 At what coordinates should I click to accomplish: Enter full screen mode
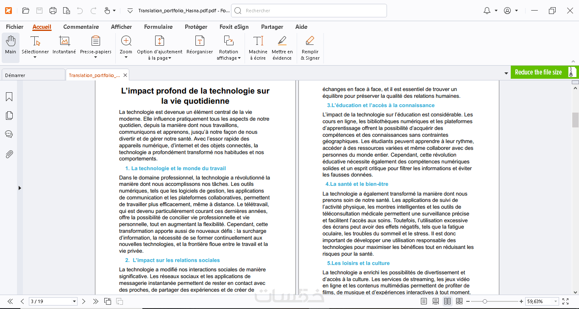(565, 301)
